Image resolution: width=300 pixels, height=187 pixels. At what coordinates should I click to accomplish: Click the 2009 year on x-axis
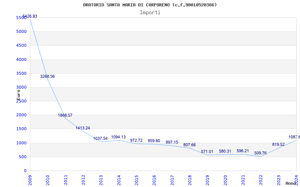point(30,179)
